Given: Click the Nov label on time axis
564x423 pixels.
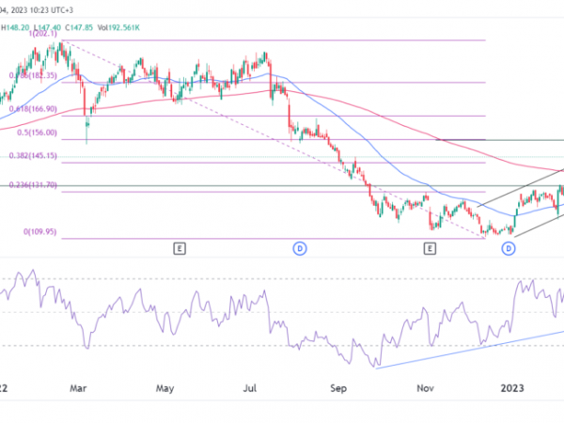Looking at the screenshot, I should click(425, 388).
